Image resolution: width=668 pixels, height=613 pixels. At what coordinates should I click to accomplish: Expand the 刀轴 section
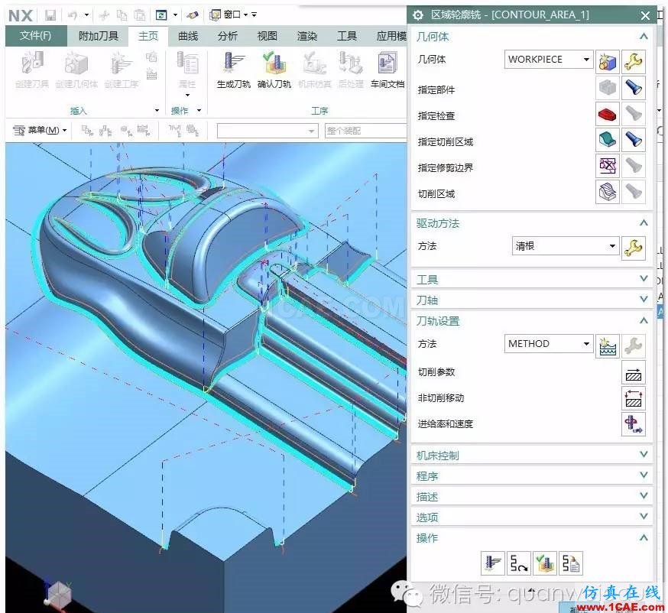pos(644,300)
